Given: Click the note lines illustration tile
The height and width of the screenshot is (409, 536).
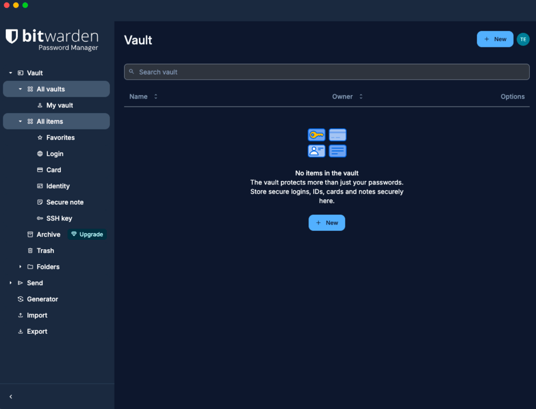Looking at the screenshot, I should (x=338, y=151).
